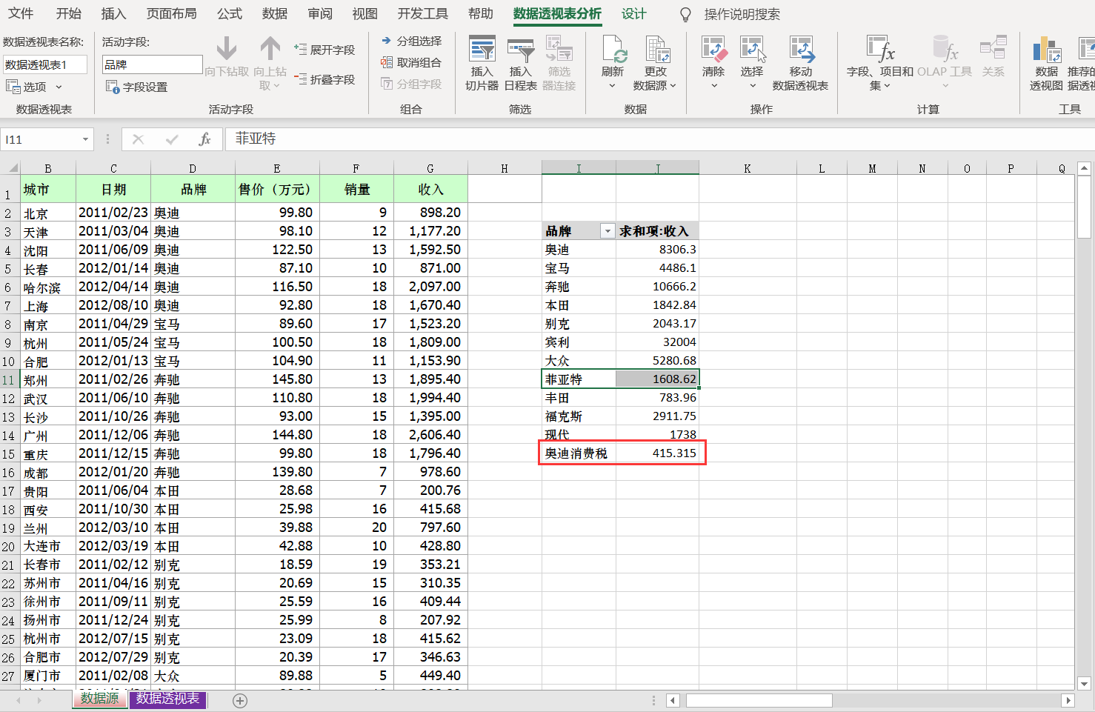Open the Name Box dropdown arrow
1095x712 pixels.
coord(85,139)
